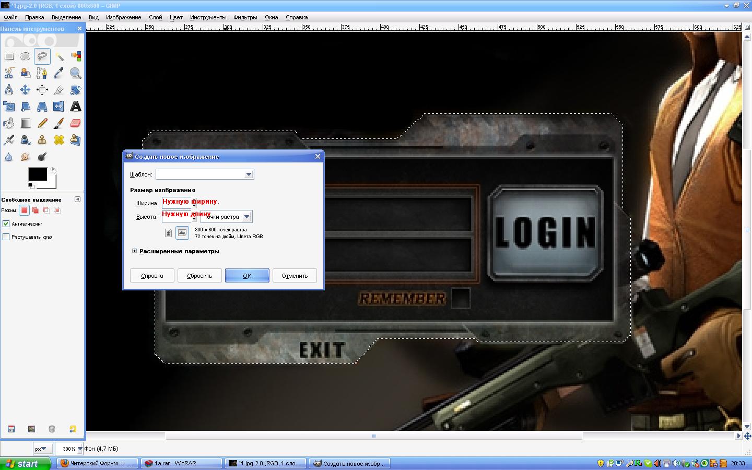This screenshot has height=470, width=752.
Task: Select the Foreground Select tool
Action: [x=26, y=73]
